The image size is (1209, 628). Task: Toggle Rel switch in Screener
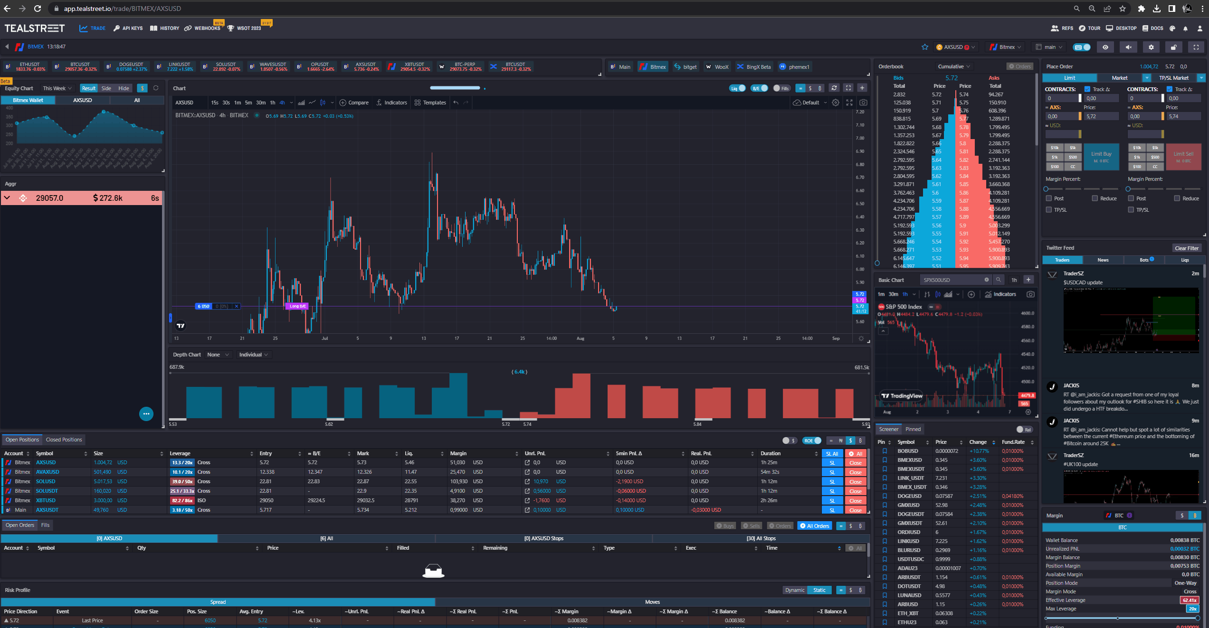1024,430
